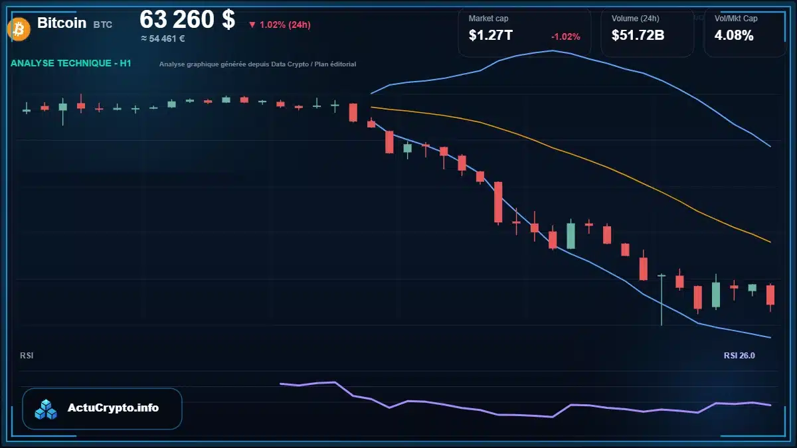Open the Volume (24h) card
Screen dimensions: 797x448
[648, 32]
